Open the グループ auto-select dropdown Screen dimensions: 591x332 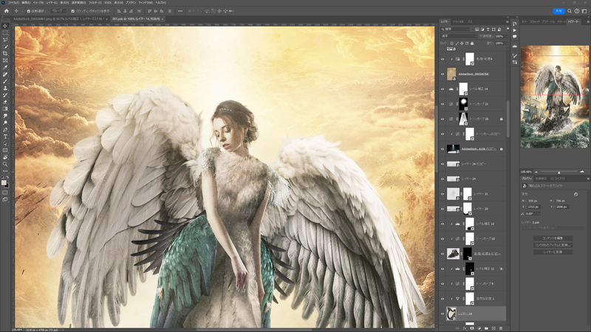(x=58, y=11)
